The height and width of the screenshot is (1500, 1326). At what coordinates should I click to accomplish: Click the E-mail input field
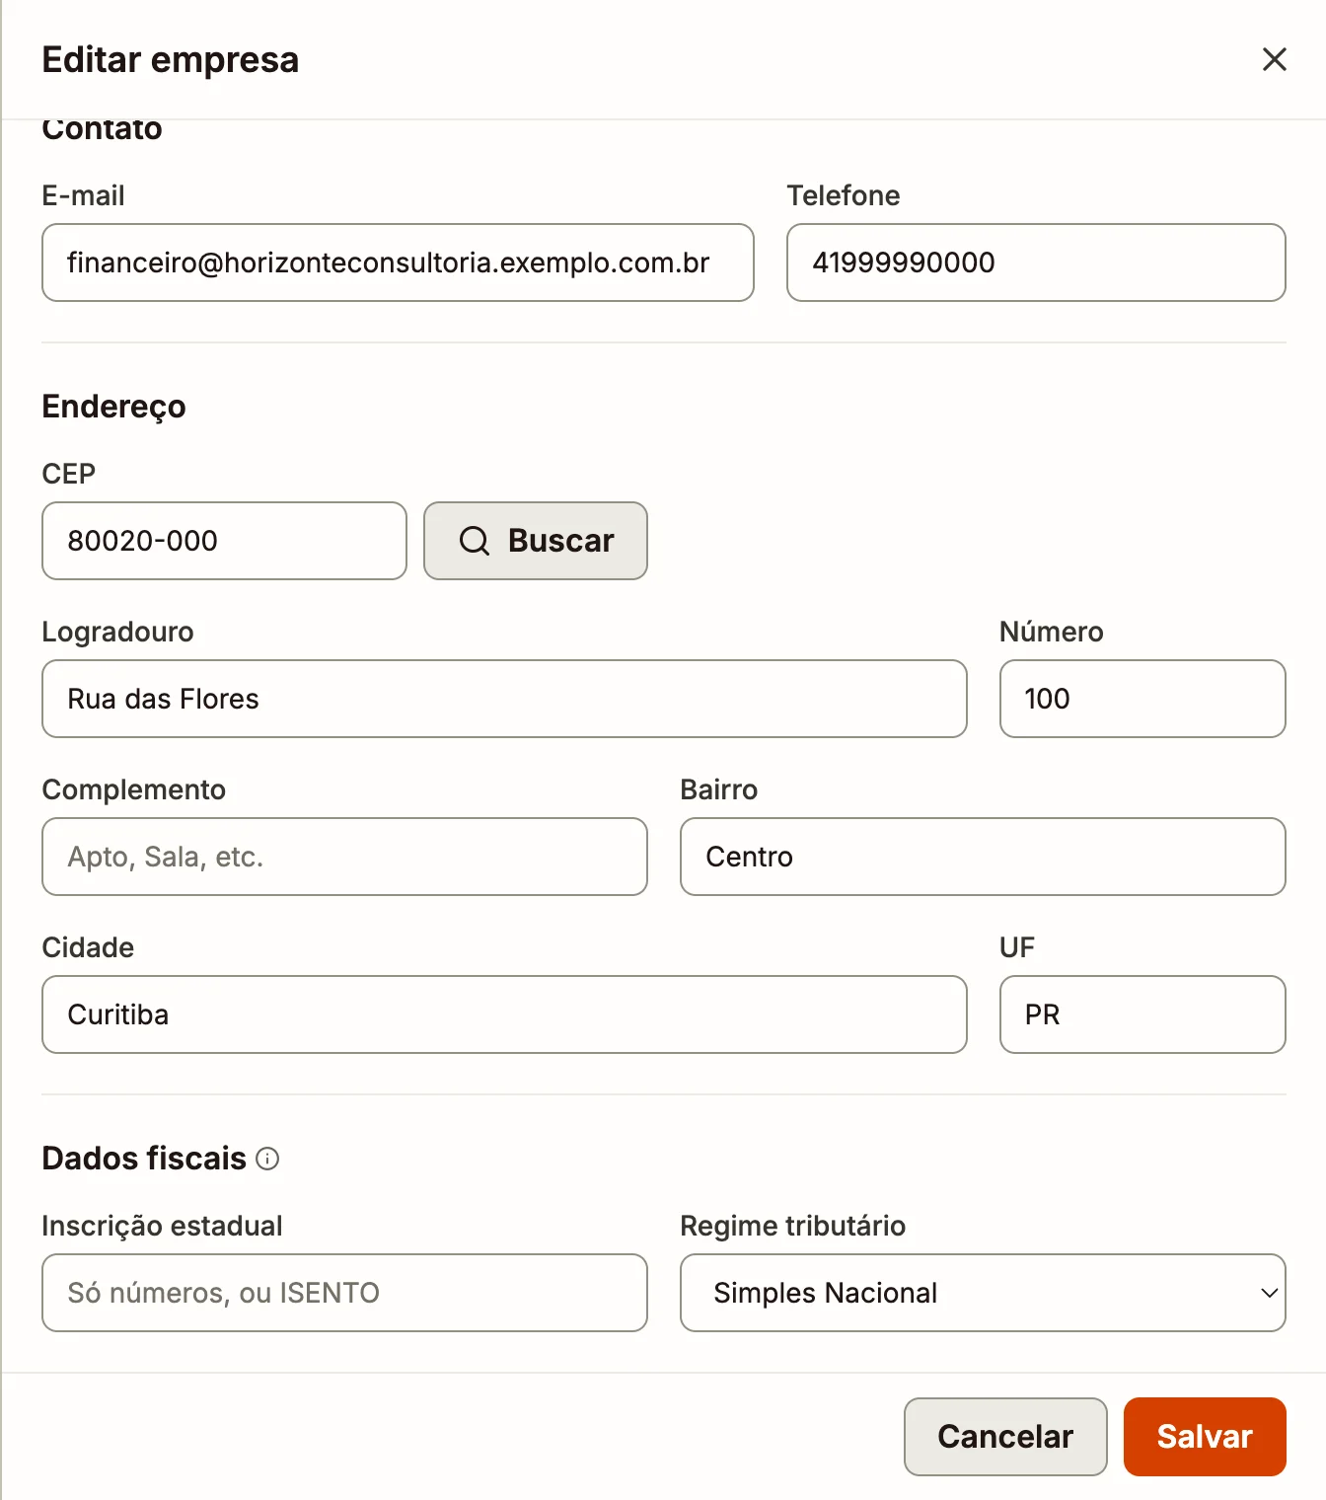(398, 262)
